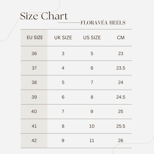Viewport: 154px width, 154px height.
Task: Select EU size 38 cell
Action: 34,83
